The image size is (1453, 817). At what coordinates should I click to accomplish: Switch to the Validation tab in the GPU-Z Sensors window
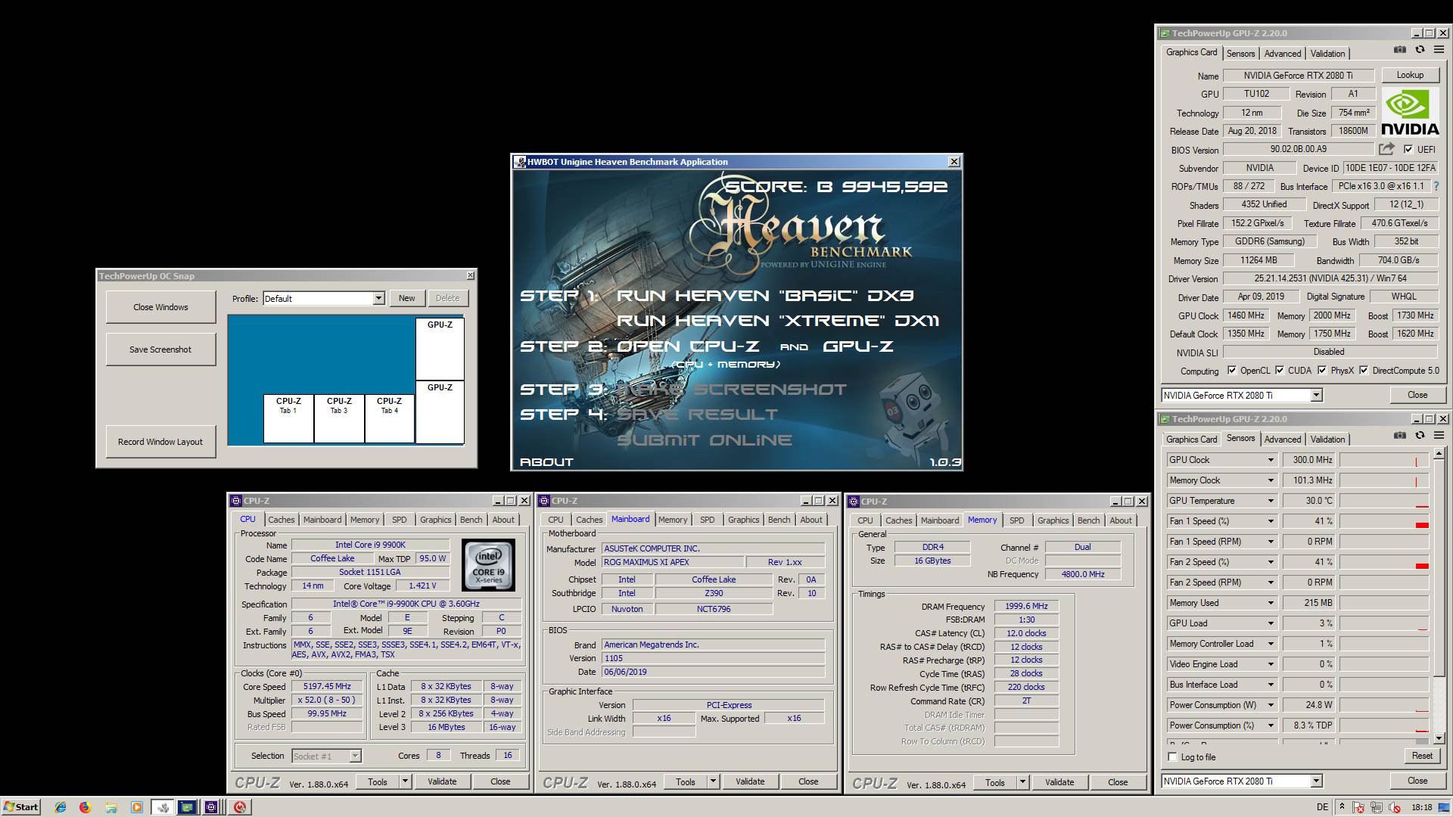click(1327, 440)
